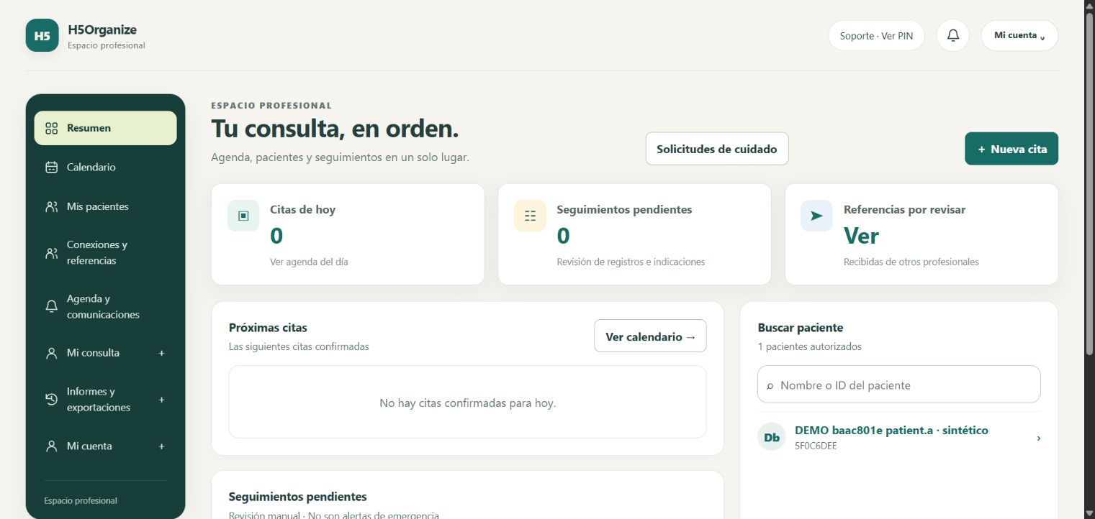
Task: Open Conexiones y referencias section
Action: click(x=105, y=253)
